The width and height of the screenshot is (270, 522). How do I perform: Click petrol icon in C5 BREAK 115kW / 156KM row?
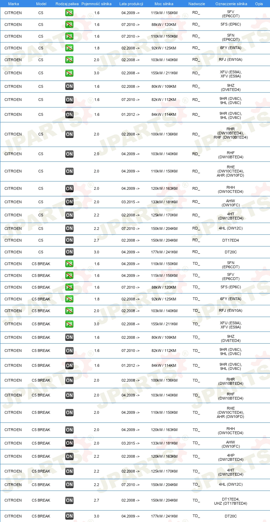point(69,276)
